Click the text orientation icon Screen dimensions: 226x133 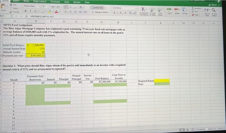[81, 7]
